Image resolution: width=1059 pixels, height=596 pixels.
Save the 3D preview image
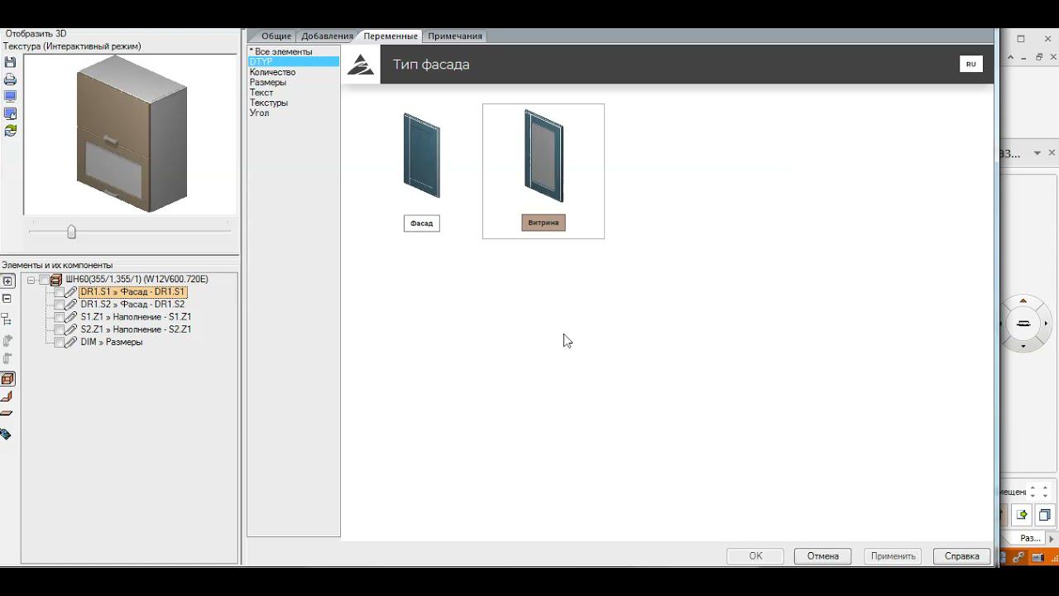click(10, 62)
